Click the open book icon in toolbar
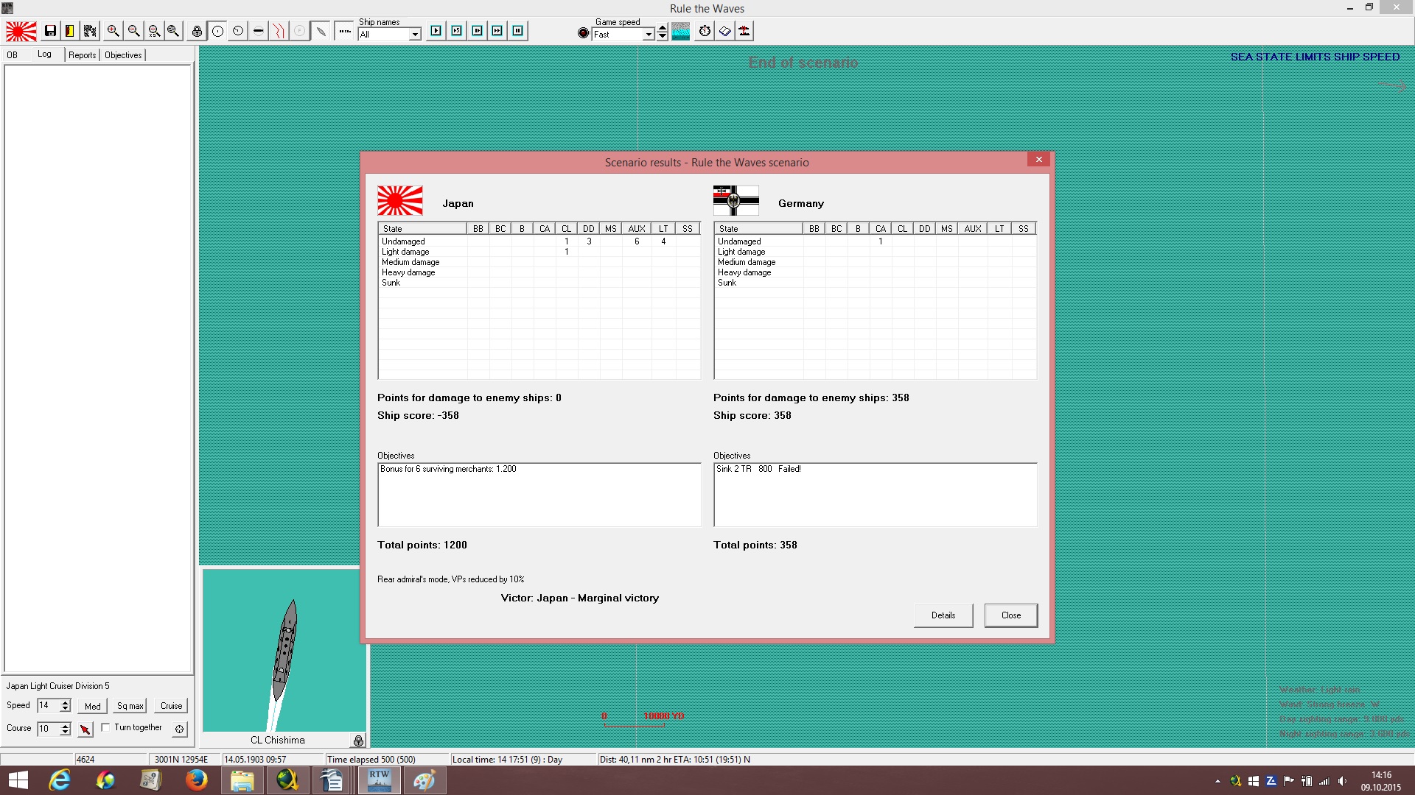The height and width of the screenshot is (795, 1415). tap(725, 31)
